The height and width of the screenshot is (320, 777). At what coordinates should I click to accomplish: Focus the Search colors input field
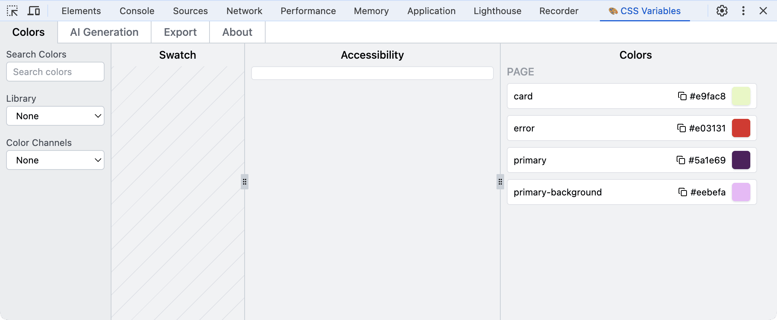(x=55, y=72)
